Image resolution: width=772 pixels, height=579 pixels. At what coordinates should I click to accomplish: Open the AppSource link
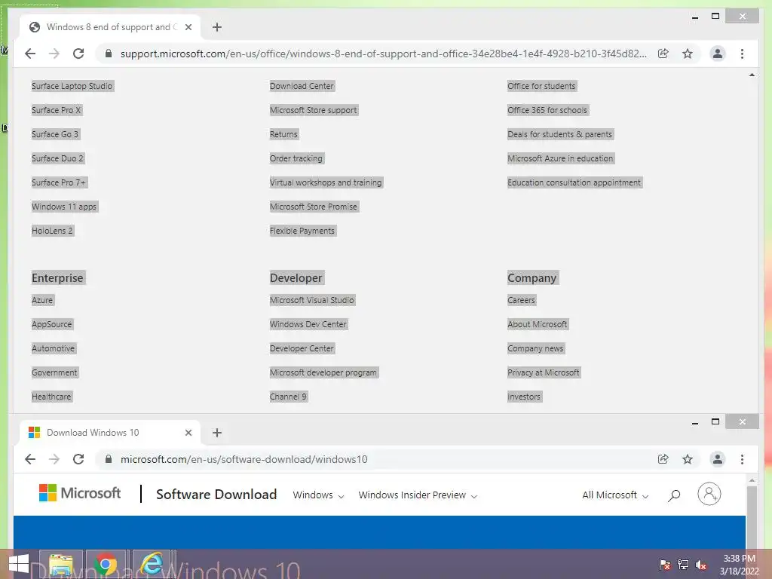pyautogui.click(x=52, y=324)
